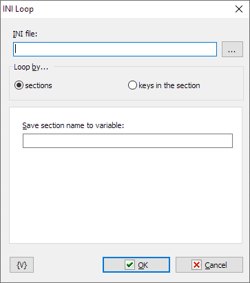Click the 'INI Loop' title bar text
Screen dimensions: 250x283
pos(18,9)
